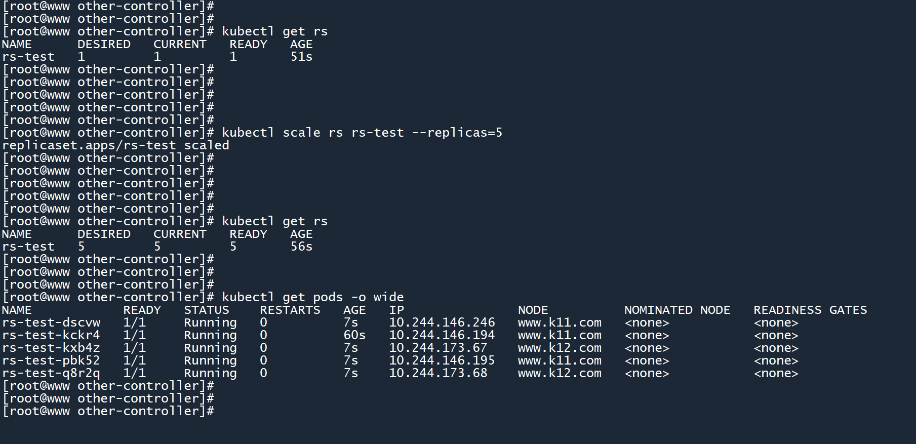Image resolution: width=916 pixels, height=444 pixels.
Task: Click the "kubectl get pods -o wide" command
Action: (x=313, y=297)
